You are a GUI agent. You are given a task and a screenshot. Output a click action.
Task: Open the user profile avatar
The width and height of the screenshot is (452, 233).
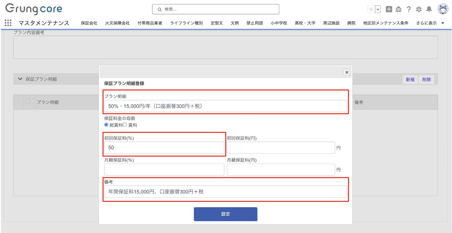click(443, 9)
